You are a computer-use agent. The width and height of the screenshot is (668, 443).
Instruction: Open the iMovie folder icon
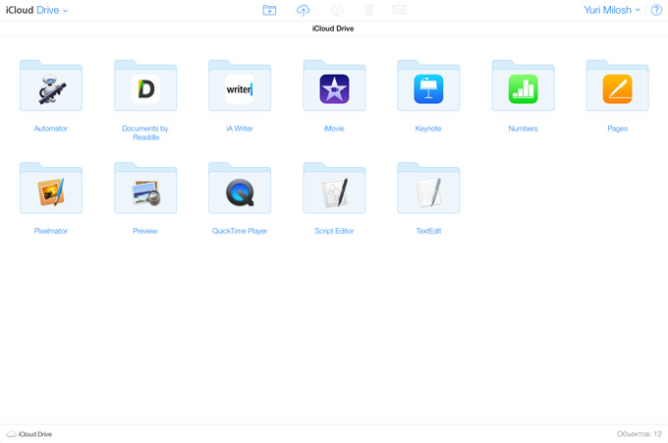click(334, 85)
